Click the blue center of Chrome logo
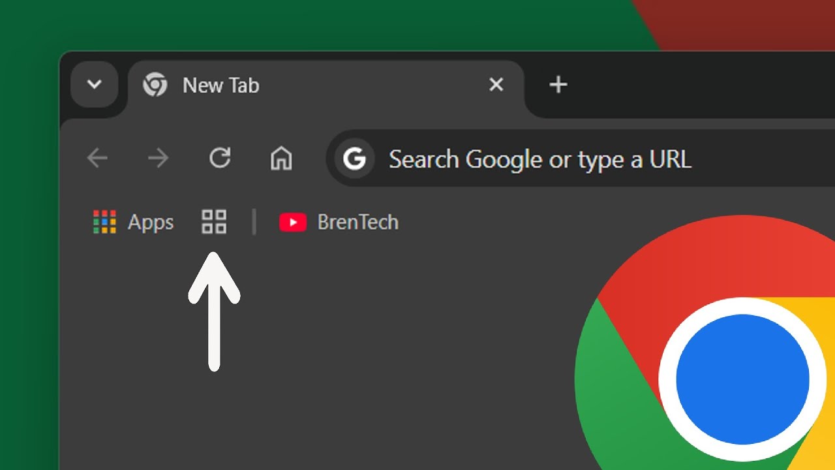This screenshot has height=470, width=835. point(742,380)
